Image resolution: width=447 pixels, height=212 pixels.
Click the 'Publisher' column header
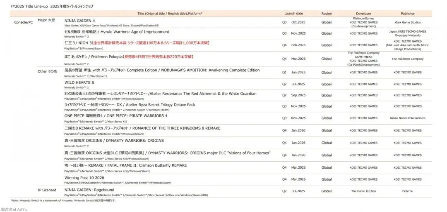tap(408, 13)
